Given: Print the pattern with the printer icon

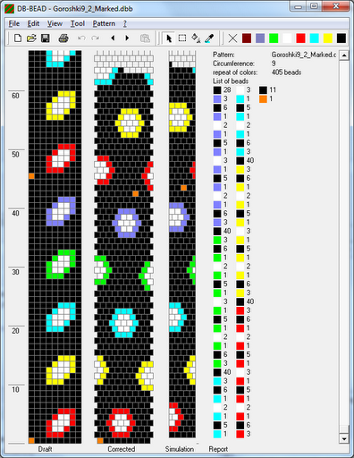Looking at the screenshot, I should 63,38.
